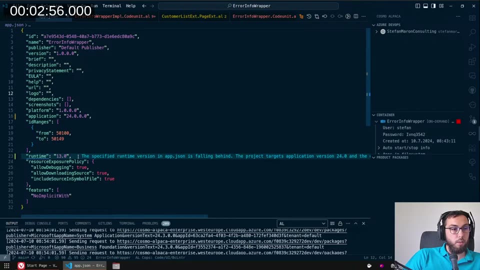Click the orange tree icon in editor toolbar
The height and width of the screenshot is (270, 480).
301,16
